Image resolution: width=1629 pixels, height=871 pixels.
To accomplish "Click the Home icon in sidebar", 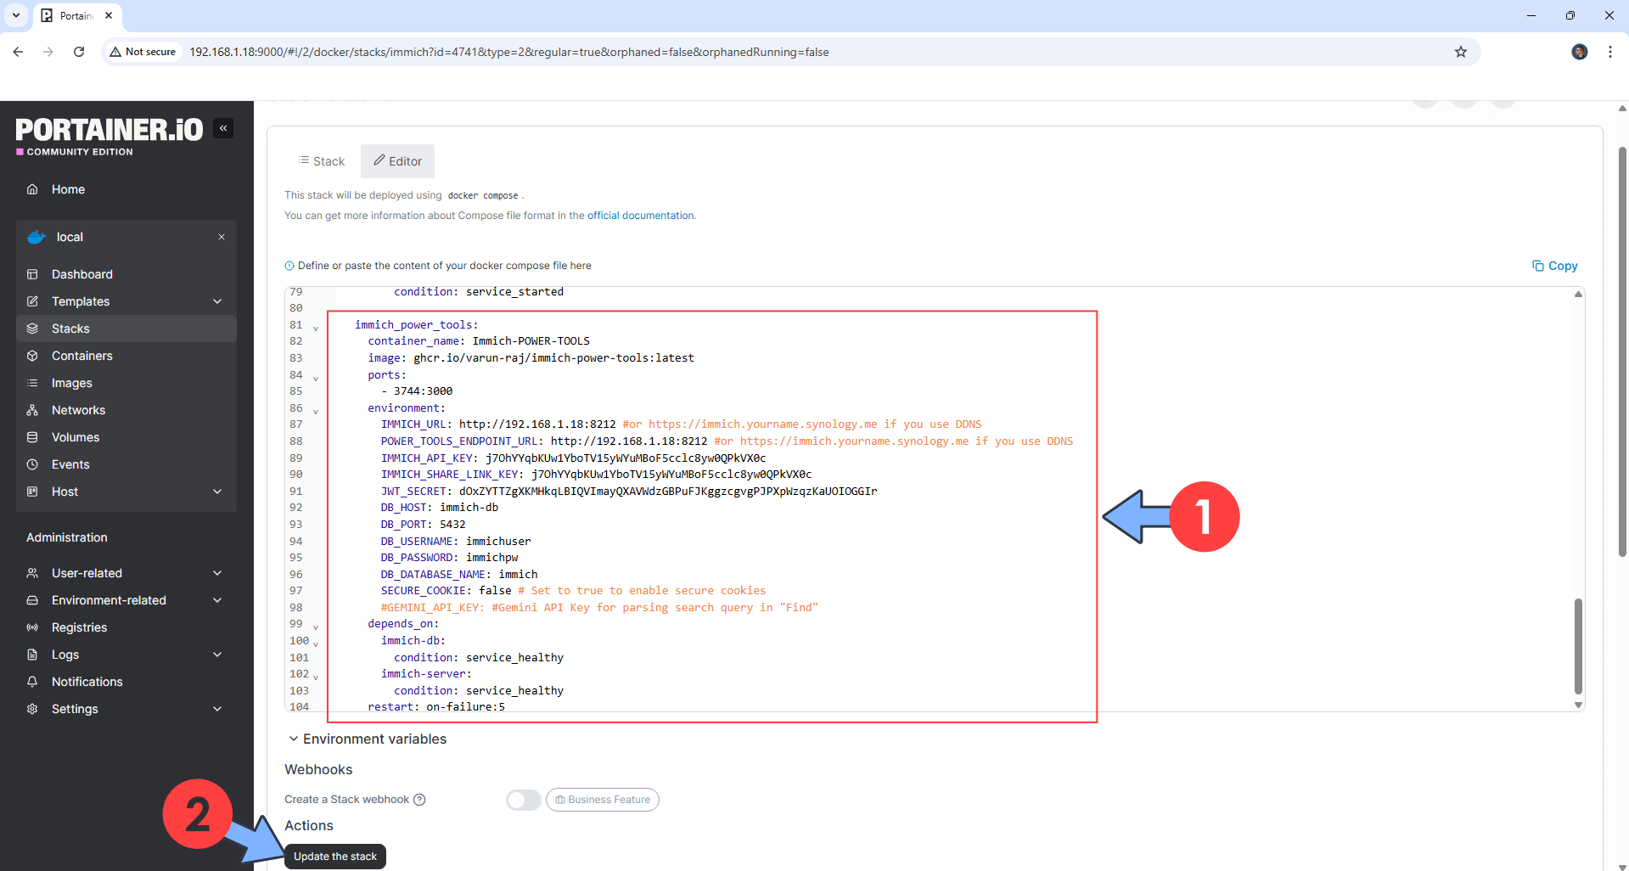I will point(32,189).
